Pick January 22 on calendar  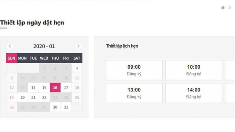click(x=44, y=97)
